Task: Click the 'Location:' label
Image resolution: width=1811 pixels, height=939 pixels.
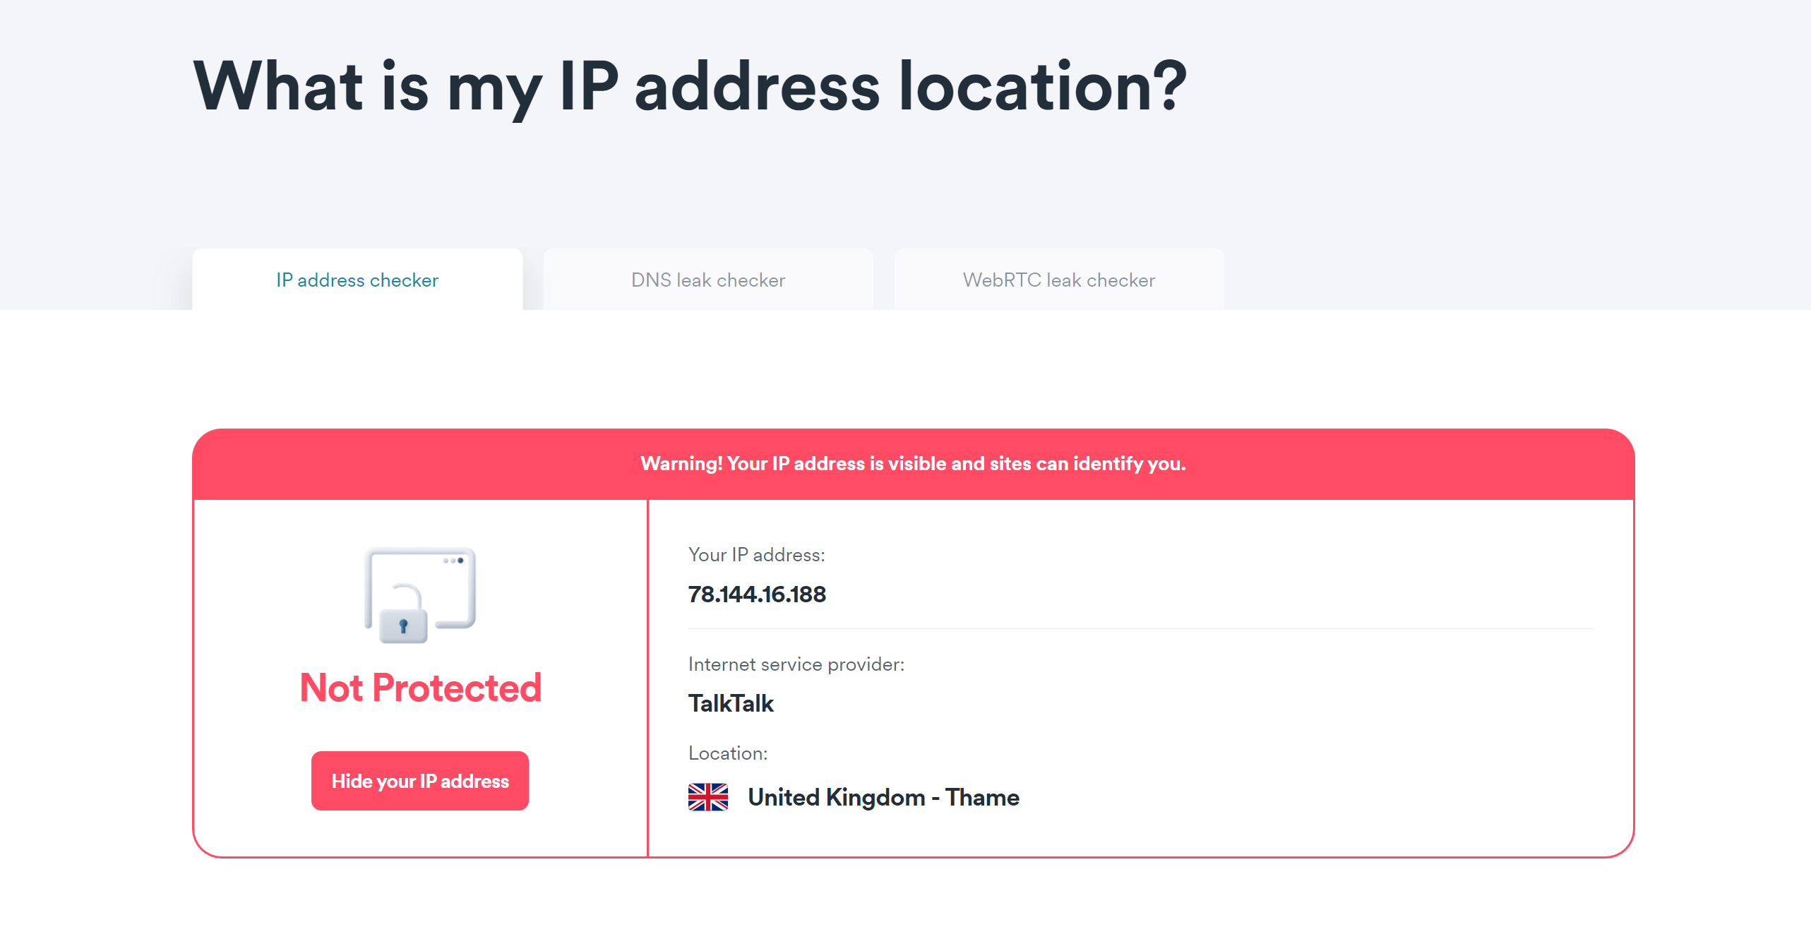Action: point(727,753)
